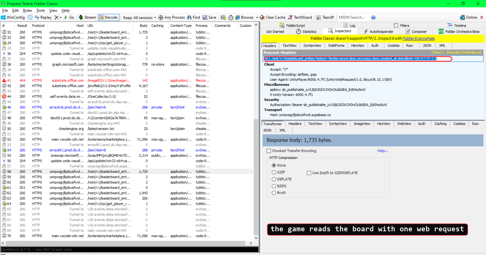Viewport: 486px width, 255px height.
Task: Open the WinConfig tool
Action: point(13,17)
